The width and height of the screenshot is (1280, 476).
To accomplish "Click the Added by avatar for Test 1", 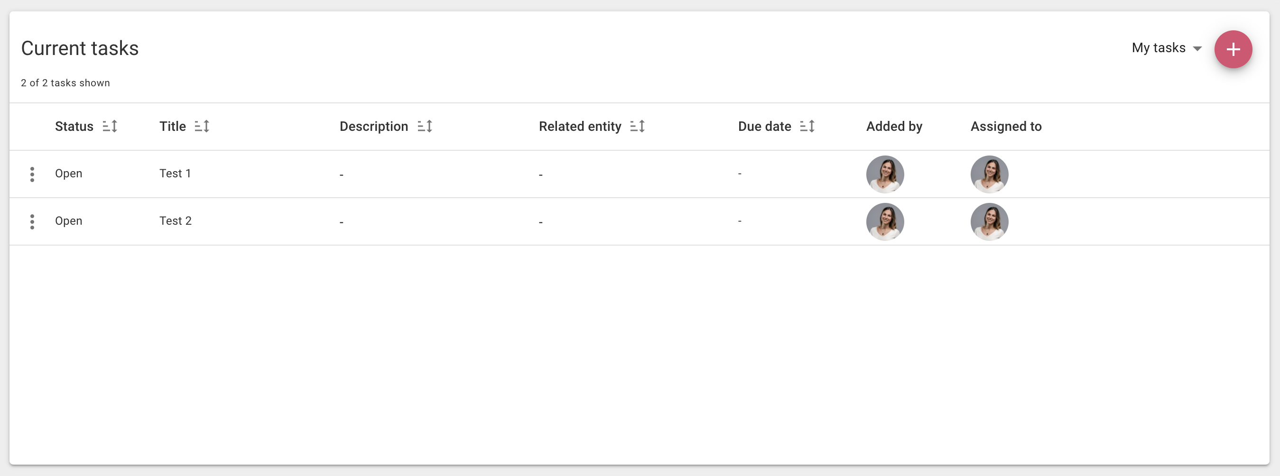I will tap(885, 174).
